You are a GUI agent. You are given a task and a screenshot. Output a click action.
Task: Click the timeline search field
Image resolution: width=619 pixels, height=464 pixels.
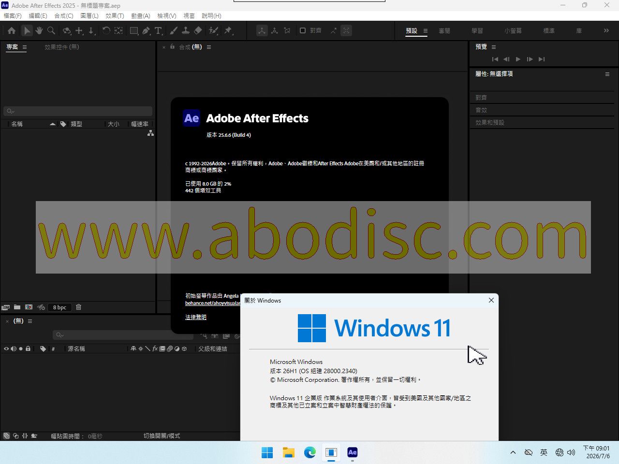pyautogui.click(x=123, y=335)
